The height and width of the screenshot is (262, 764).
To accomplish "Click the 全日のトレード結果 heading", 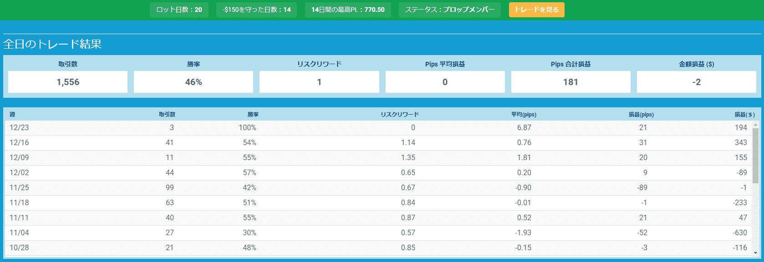I will coord(52,44).
